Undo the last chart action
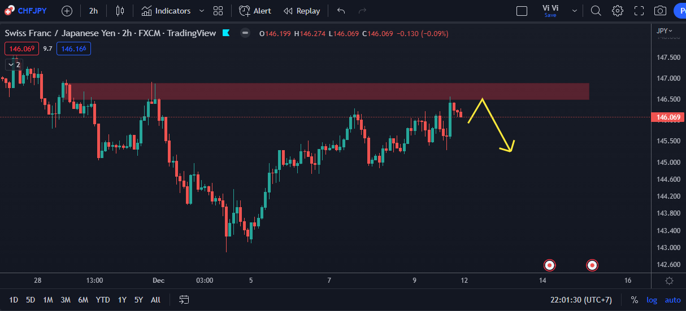 click(x=341, y=11)
